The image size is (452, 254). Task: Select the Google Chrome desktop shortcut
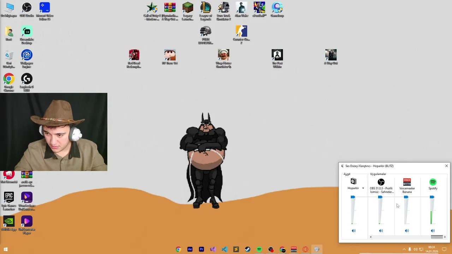(x=9, y=83)
